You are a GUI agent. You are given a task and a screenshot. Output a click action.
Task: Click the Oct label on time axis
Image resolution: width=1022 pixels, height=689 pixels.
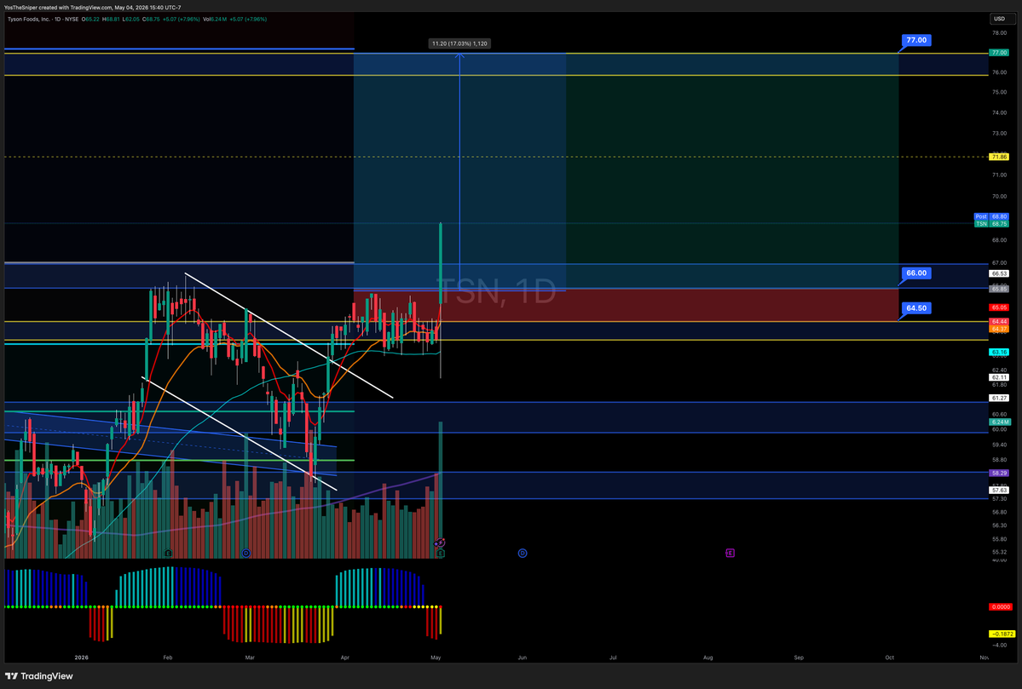[x=889, y=657]
